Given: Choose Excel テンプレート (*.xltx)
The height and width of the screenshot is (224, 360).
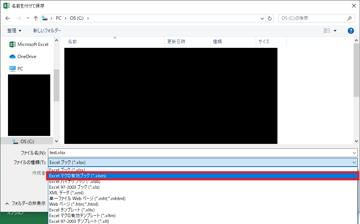Looking at the screenshot, I should pos(203,210).
